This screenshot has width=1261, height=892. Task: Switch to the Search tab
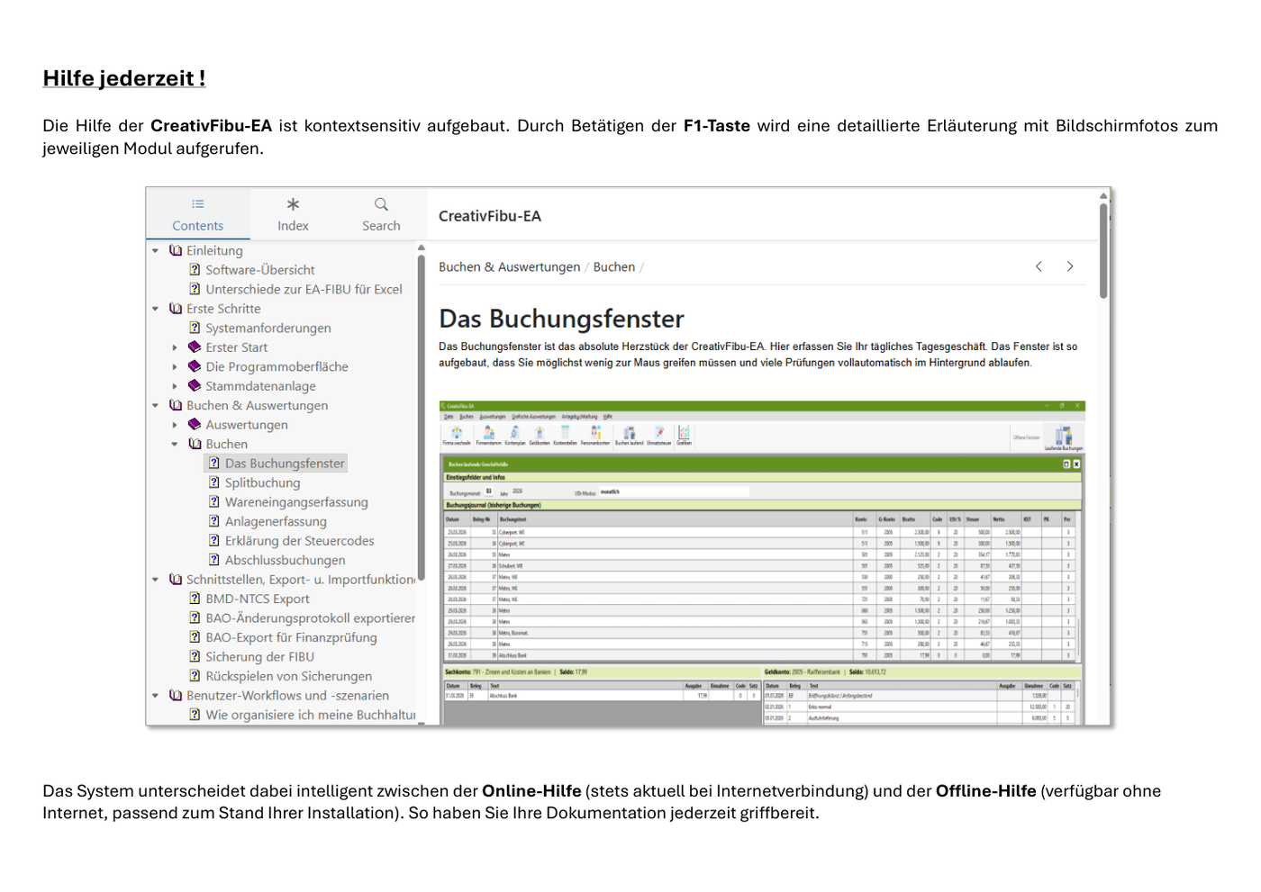pos(381,214)
